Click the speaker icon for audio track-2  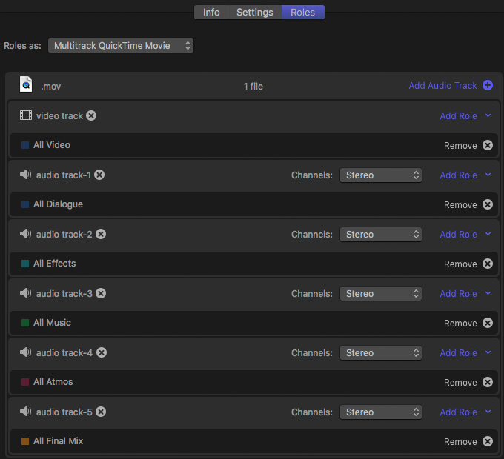point(25,234)
